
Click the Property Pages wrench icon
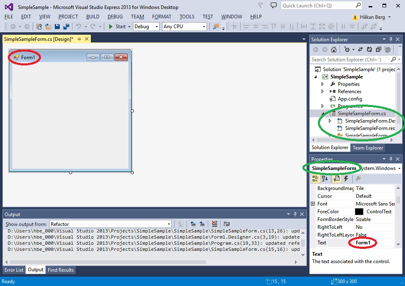[358, 179]
